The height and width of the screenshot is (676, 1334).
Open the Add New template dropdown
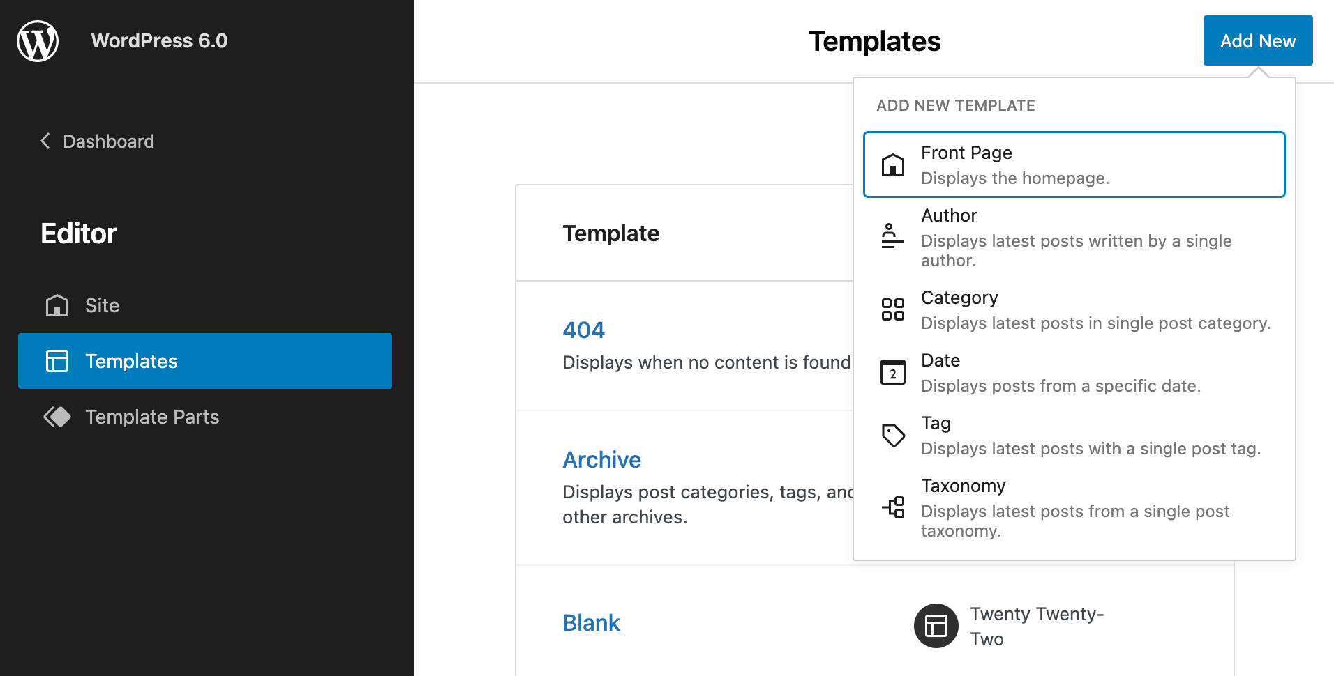coord(1257,40)
